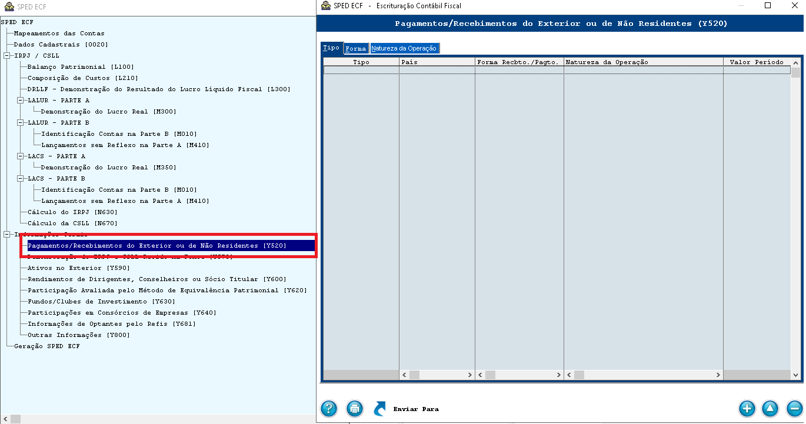Click the Forma Recbto./Pagto. column header

pyautogui.click(x=519, y=62)
